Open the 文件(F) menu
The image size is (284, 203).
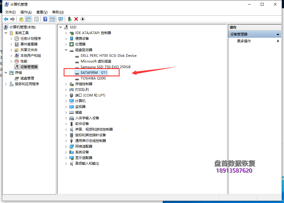[x=10, y=12]
